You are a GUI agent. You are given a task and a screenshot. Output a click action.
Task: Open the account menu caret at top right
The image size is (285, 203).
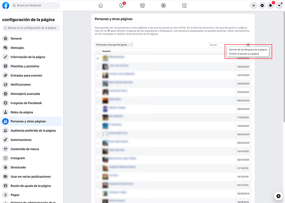pos(279,5)
